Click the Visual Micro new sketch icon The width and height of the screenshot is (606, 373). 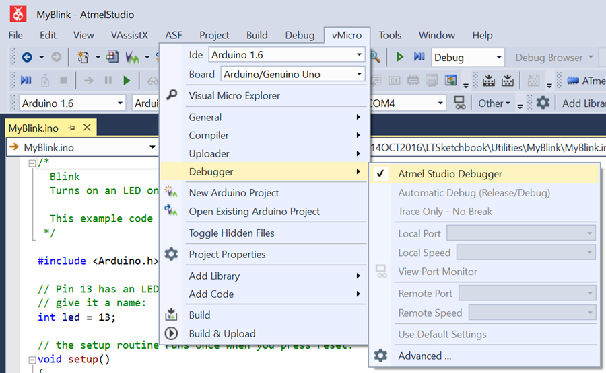132,58
